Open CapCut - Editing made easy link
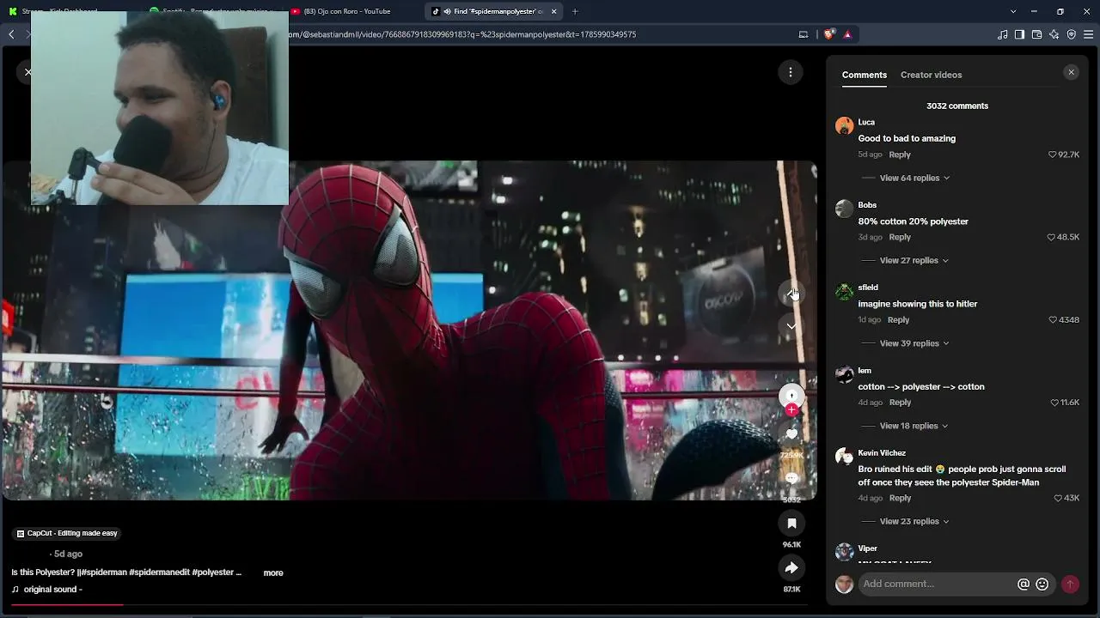 pyautogui.click(x=67, y=533)
